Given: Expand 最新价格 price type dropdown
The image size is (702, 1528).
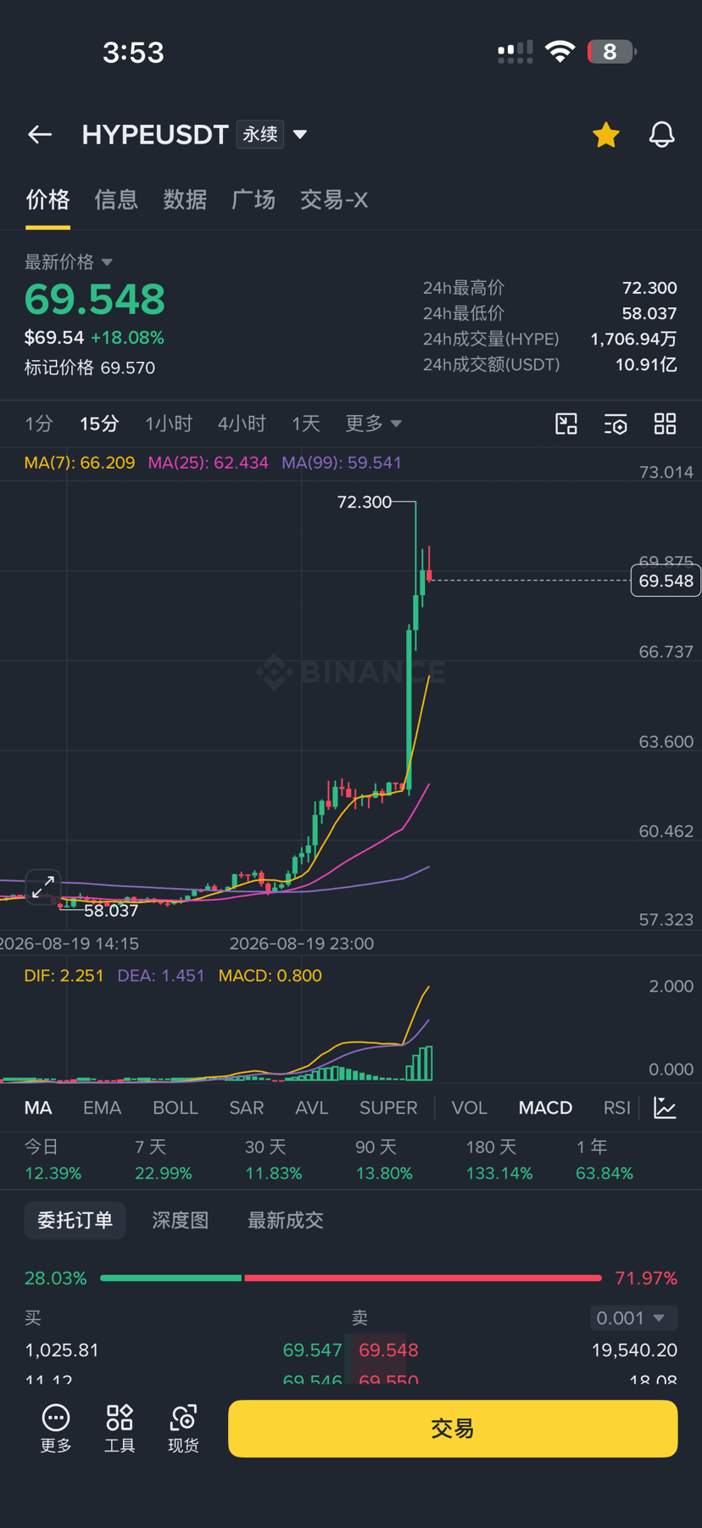Looking at the screenshot, I should pyautogui.click(x=107, y=262).
